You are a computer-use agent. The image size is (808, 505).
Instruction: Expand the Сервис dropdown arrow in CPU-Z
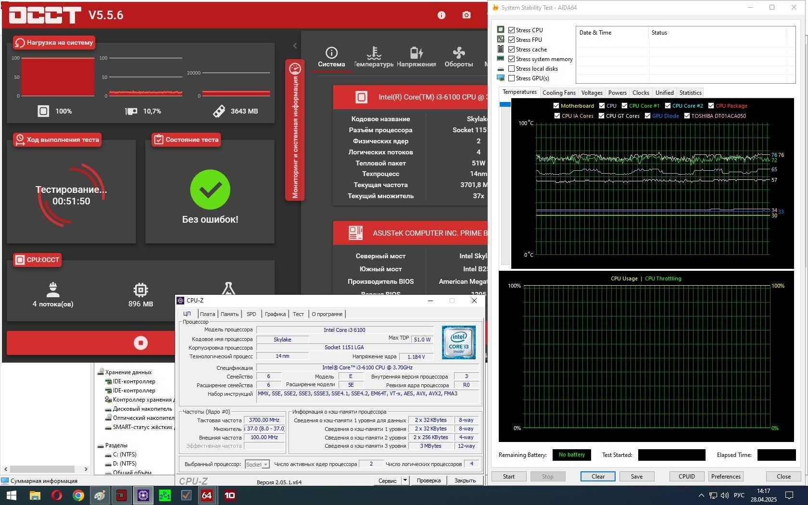[x=405, y=480]
